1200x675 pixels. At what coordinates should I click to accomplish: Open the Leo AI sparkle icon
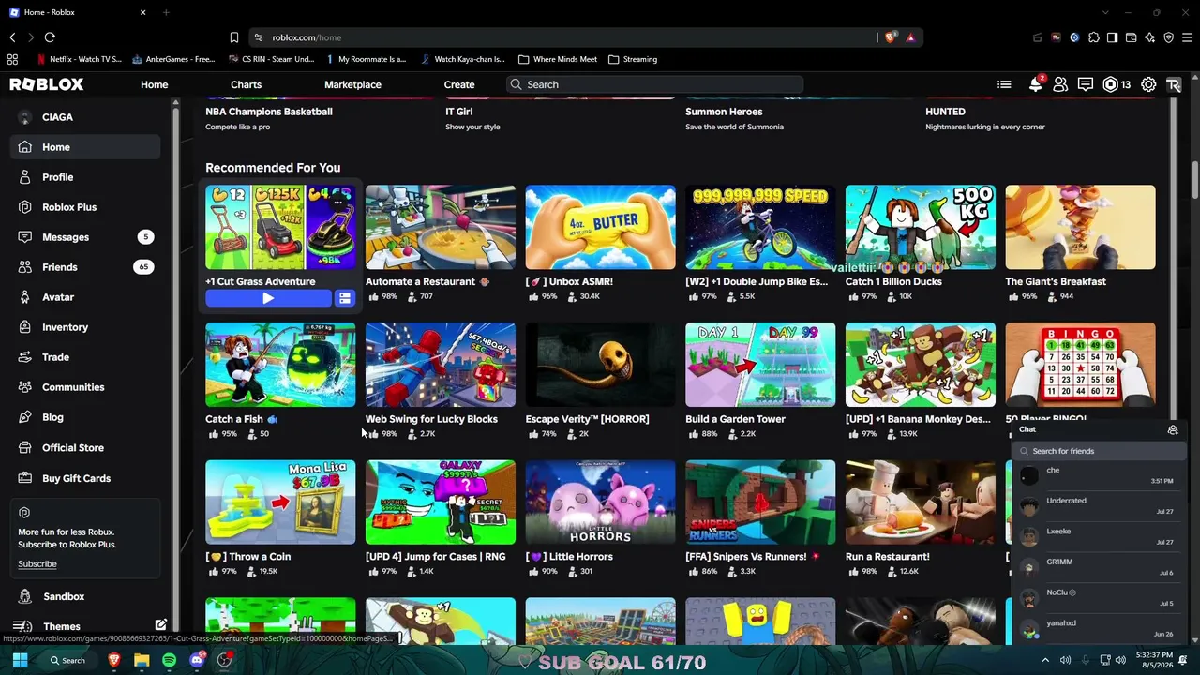pos(1149,37)
